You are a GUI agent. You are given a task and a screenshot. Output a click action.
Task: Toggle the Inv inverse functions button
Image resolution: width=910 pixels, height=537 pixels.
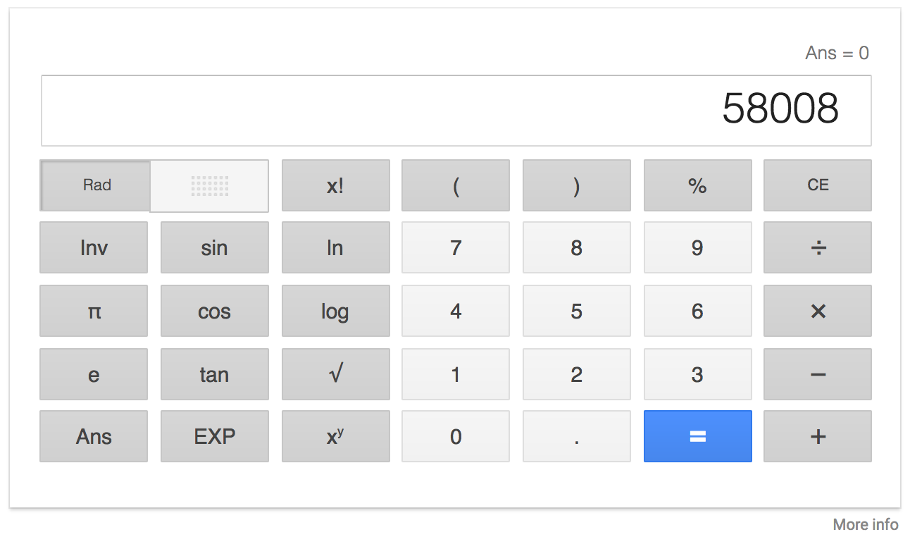pyautogui.click(x=94, y=247)
